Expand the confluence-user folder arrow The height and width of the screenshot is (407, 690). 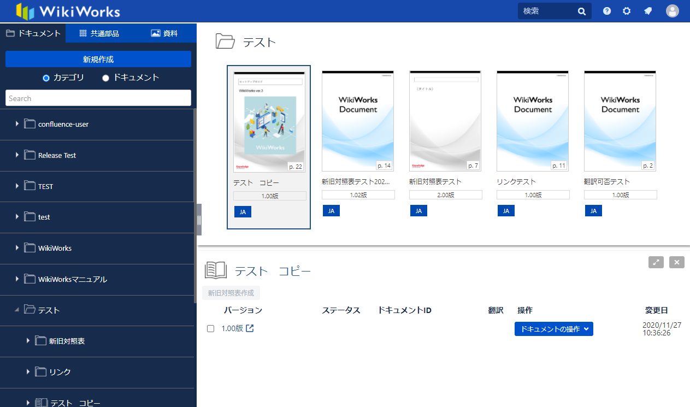pos(17,124)
